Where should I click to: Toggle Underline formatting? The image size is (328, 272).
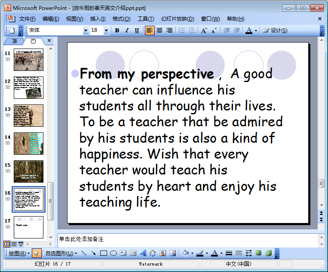[x=137, y=31]
